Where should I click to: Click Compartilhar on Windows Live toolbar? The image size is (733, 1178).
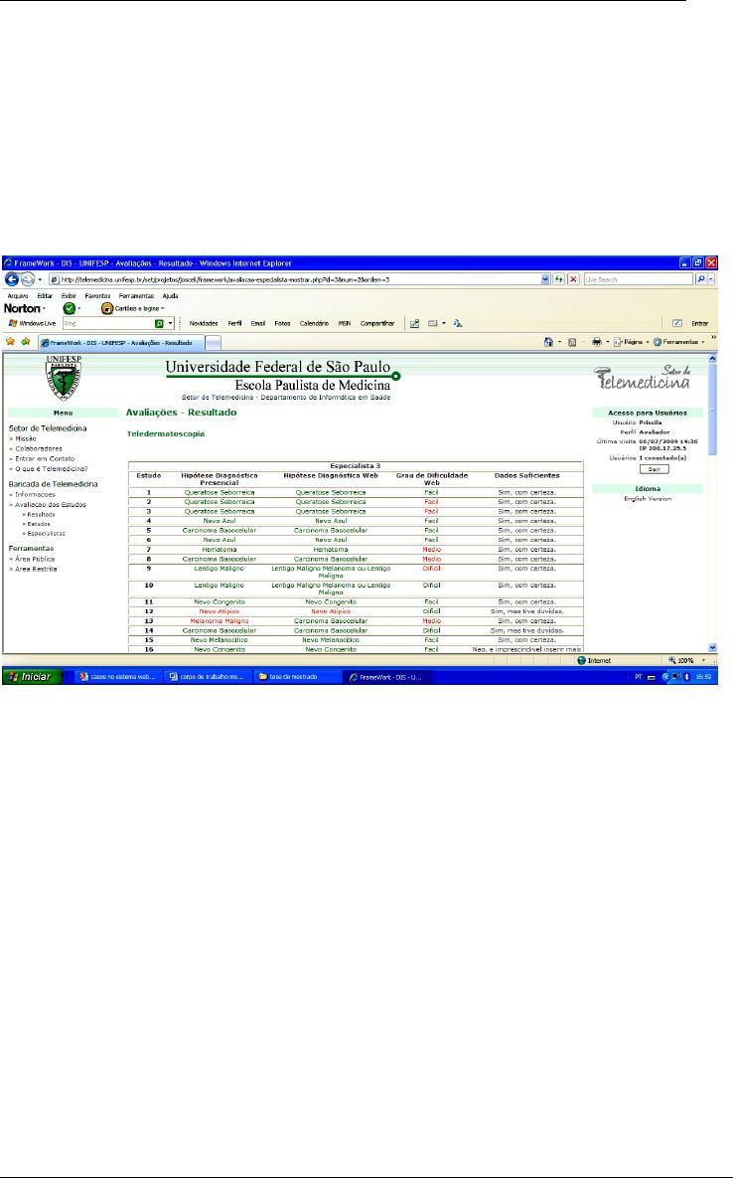[377, 324]
